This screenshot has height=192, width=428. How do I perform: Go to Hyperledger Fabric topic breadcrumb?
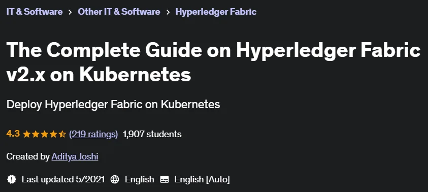216,12
